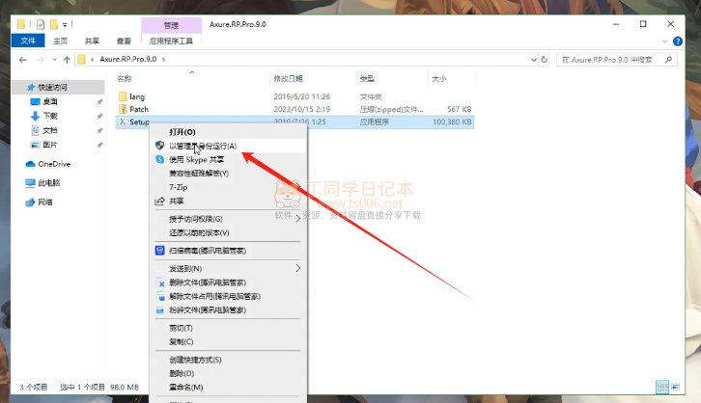Select 快速访问 in navigation pane
Image resolution: width=701 pixels, height=403 pixels.
coord(52,87)
